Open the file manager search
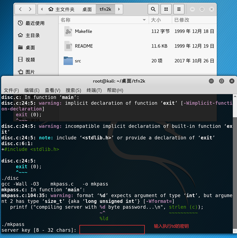The image size is (237, 238). pyautogui.click(x=153, y=9)
